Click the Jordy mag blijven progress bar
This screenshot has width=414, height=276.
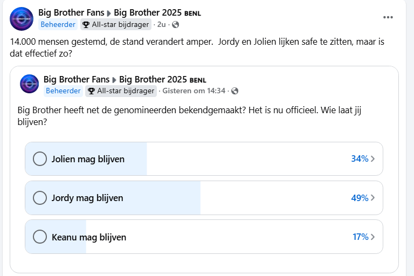[x=204, y=198]
